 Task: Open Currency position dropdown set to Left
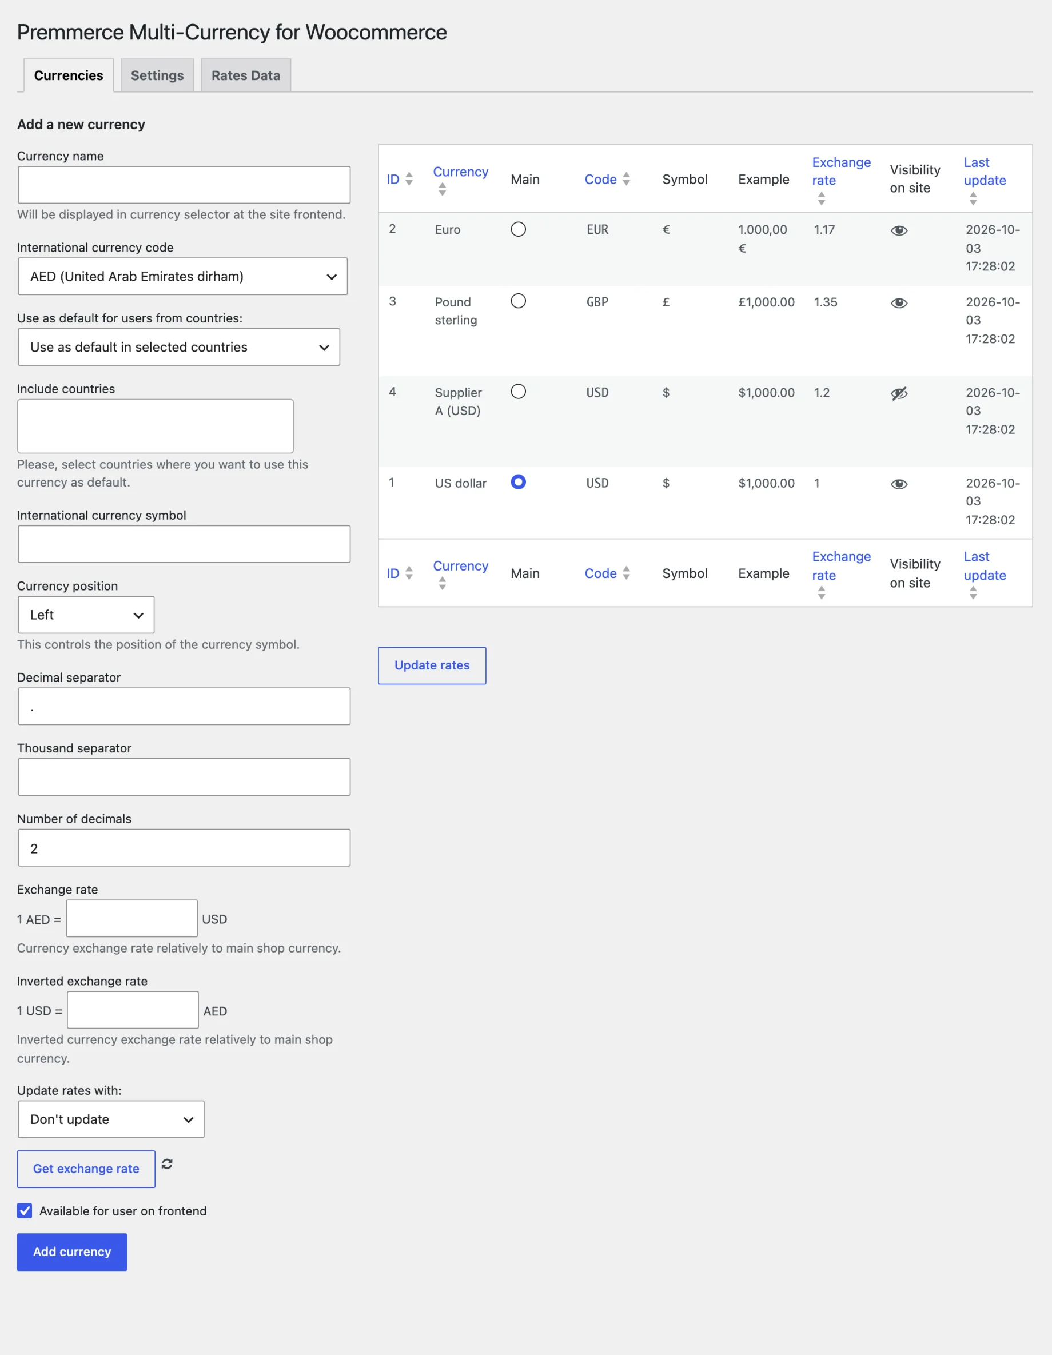(x=86, y=615)
